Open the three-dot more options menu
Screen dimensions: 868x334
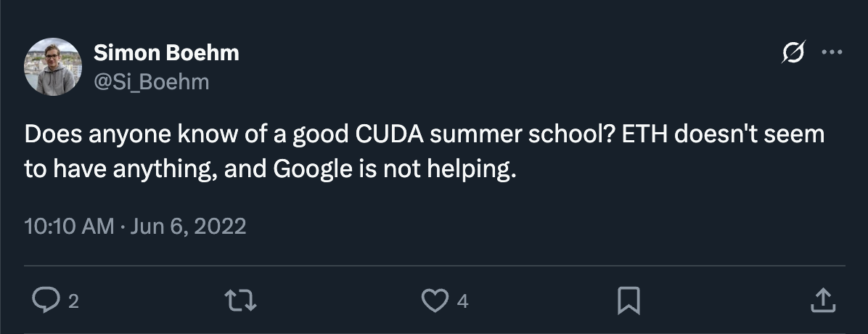(x=832, y=52)
